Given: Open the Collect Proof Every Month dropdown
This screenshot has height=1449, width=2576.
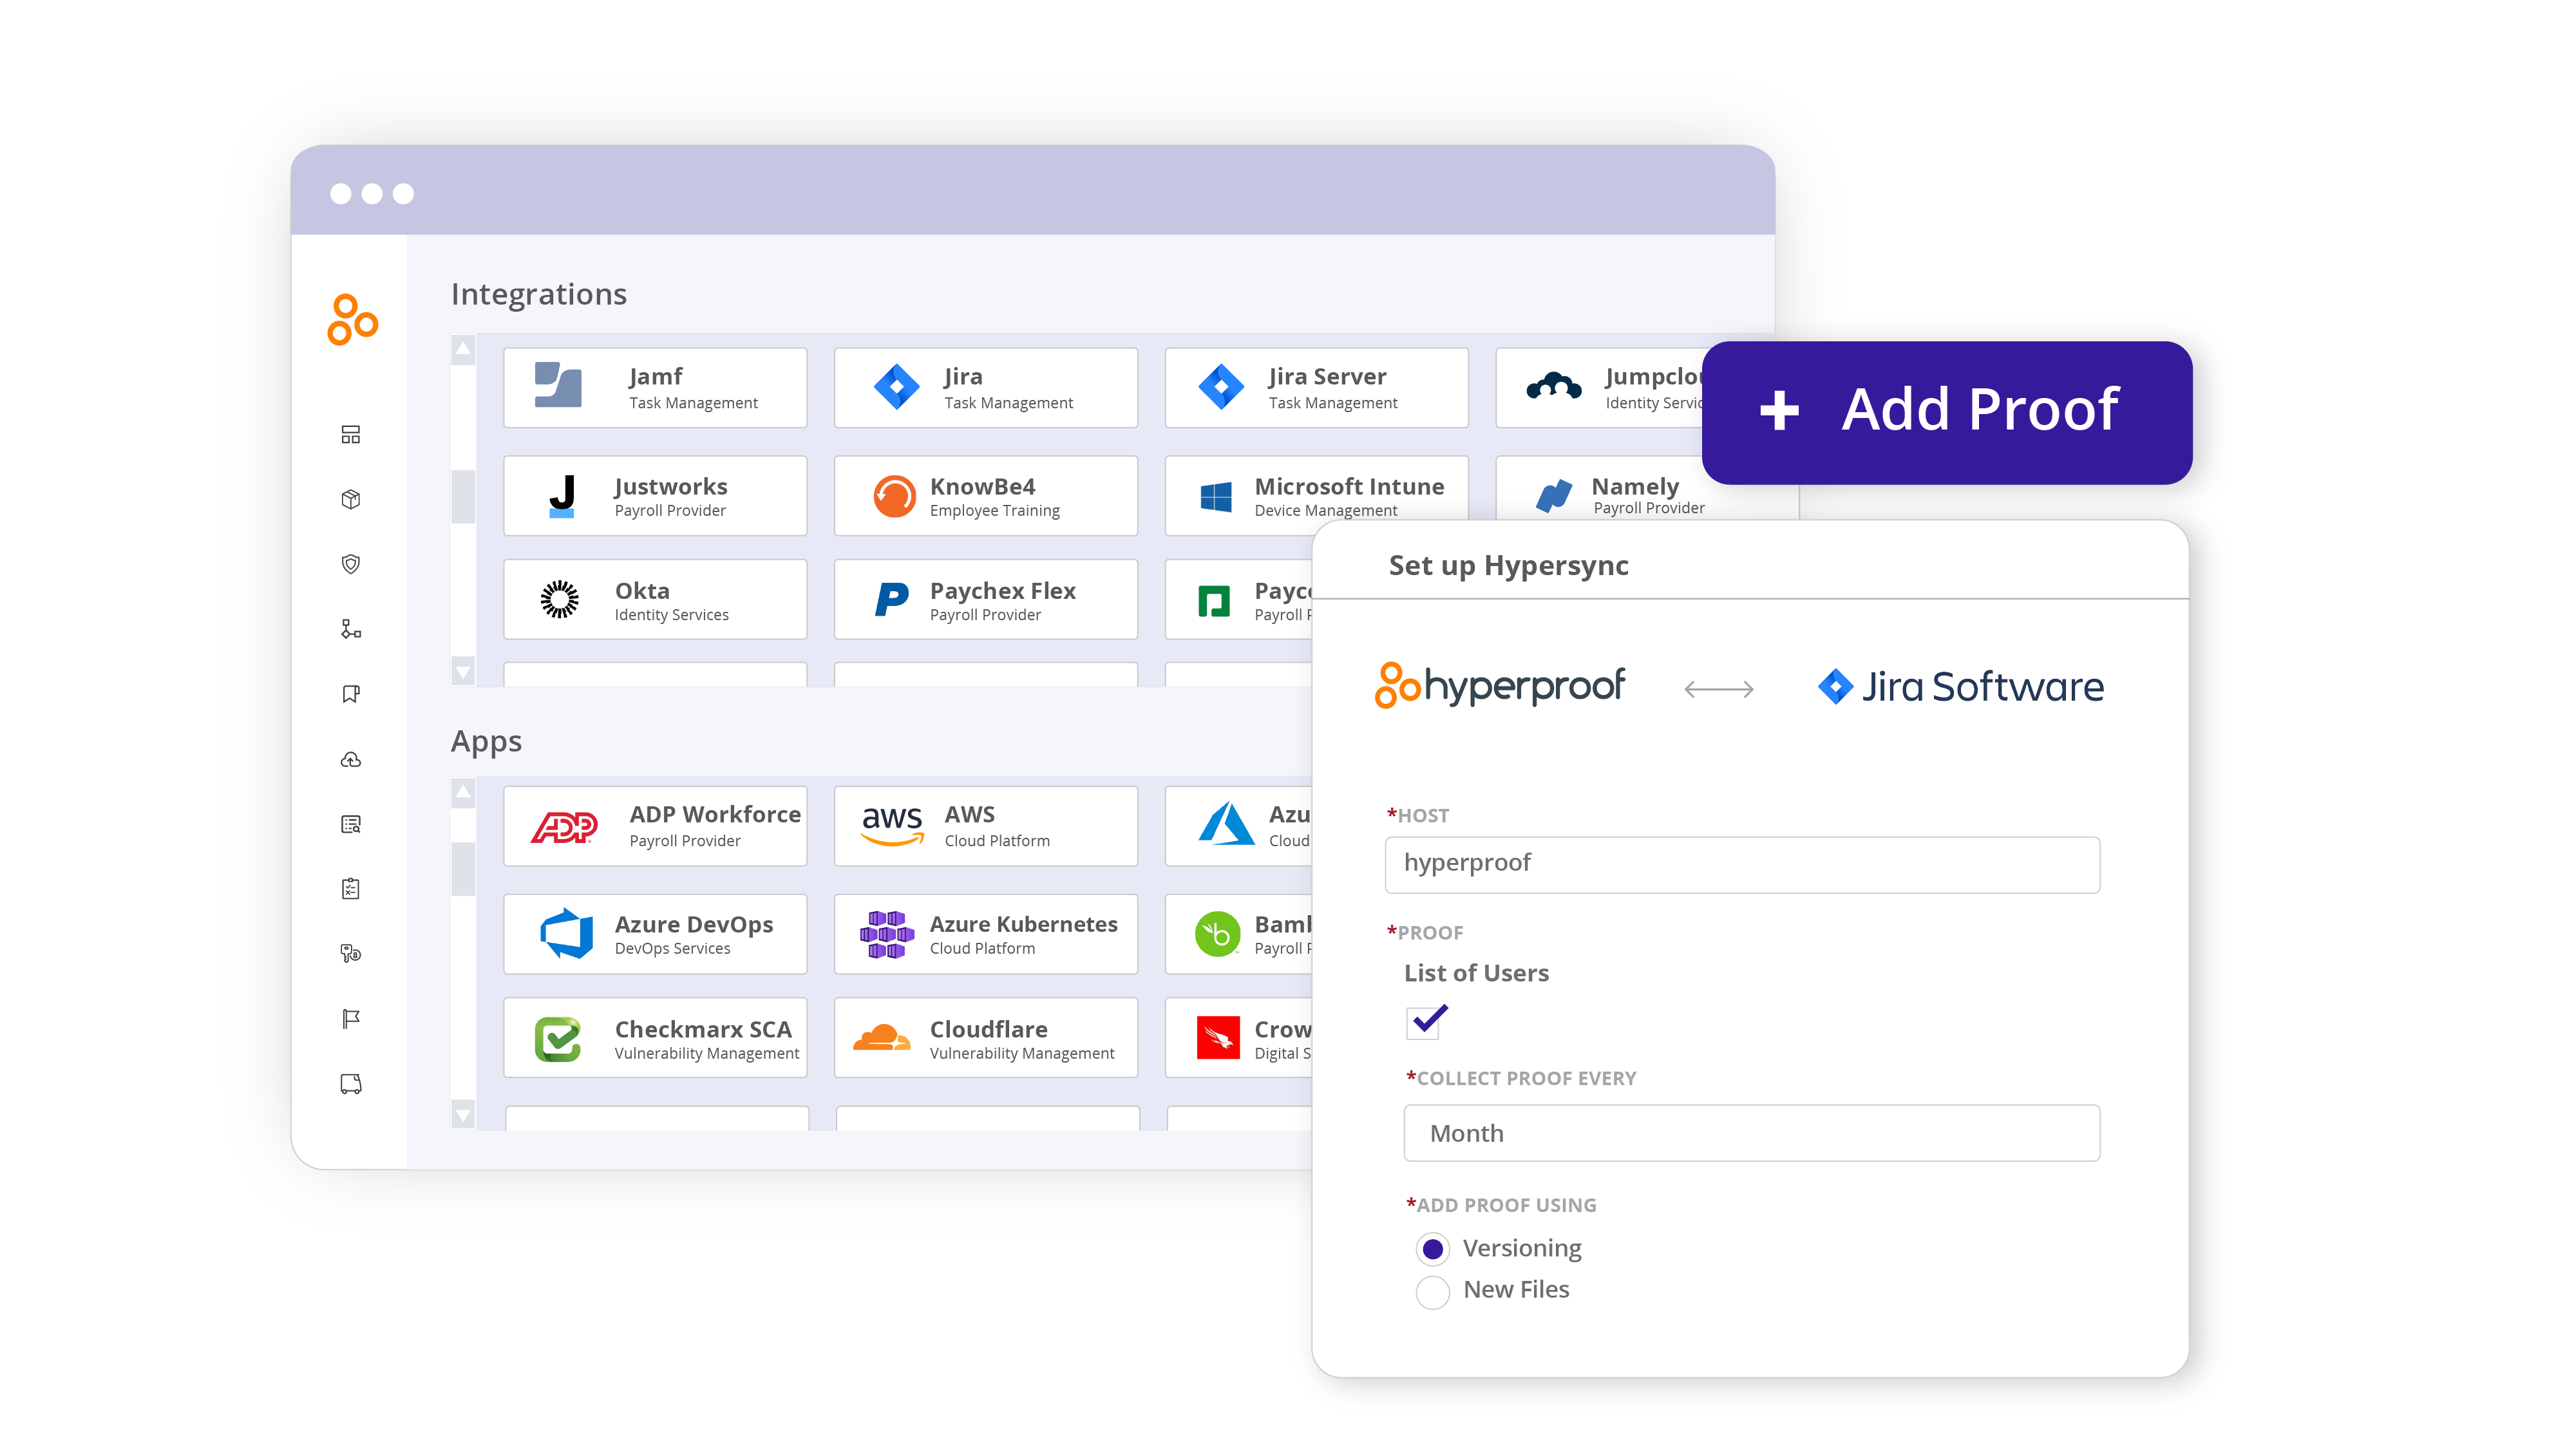Looking at the screenshot, I should (1751, 1133).
